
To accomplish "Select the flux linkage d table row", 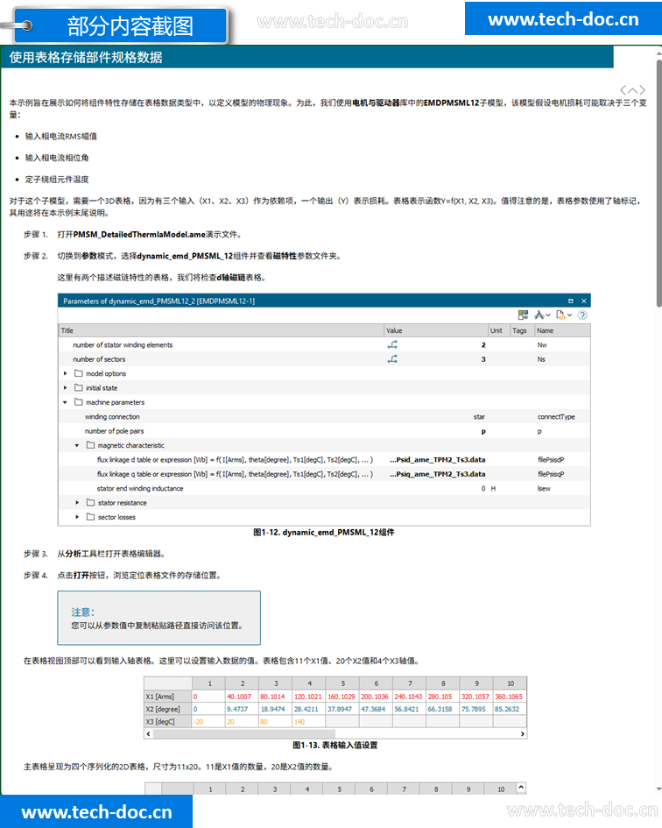I will 324,459.
